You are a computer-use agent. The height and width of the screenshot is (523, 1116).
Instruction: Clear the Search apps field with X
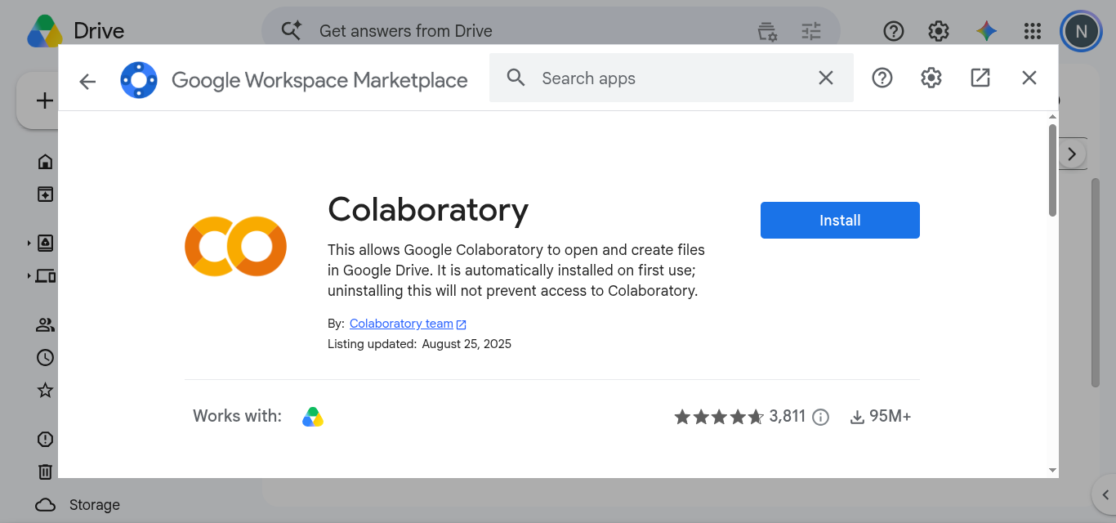pos(826,78)
